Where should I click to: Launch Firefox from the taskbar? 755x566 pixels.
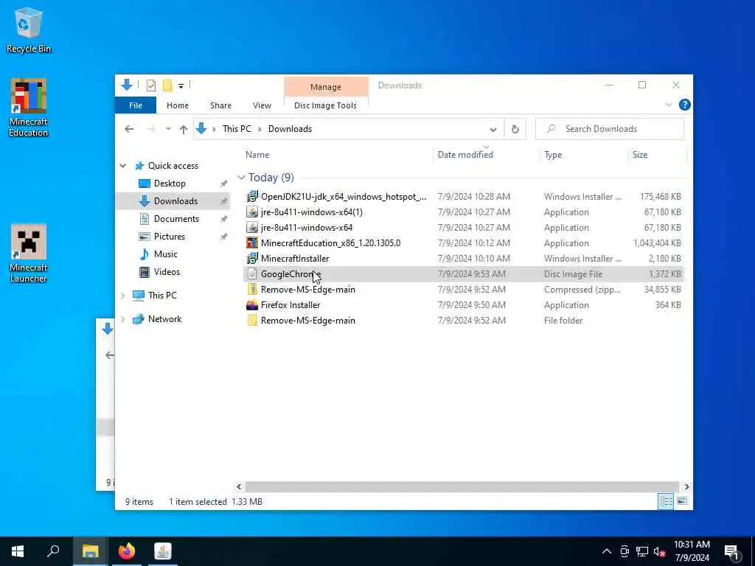click(127, 551)
